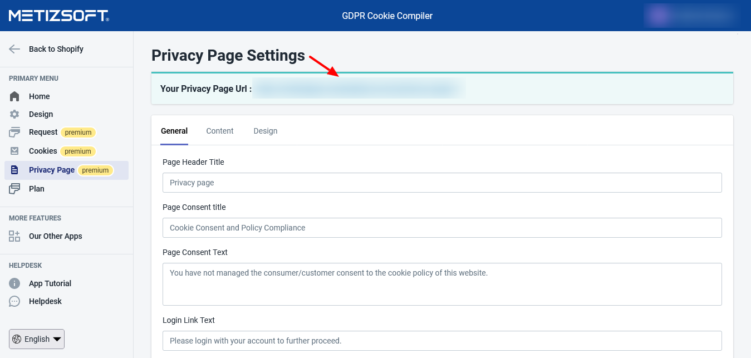The width and height of the screenshot is (751, 358).
Task: Click the Cookies envelope icon
Action: tap(14, 151)
